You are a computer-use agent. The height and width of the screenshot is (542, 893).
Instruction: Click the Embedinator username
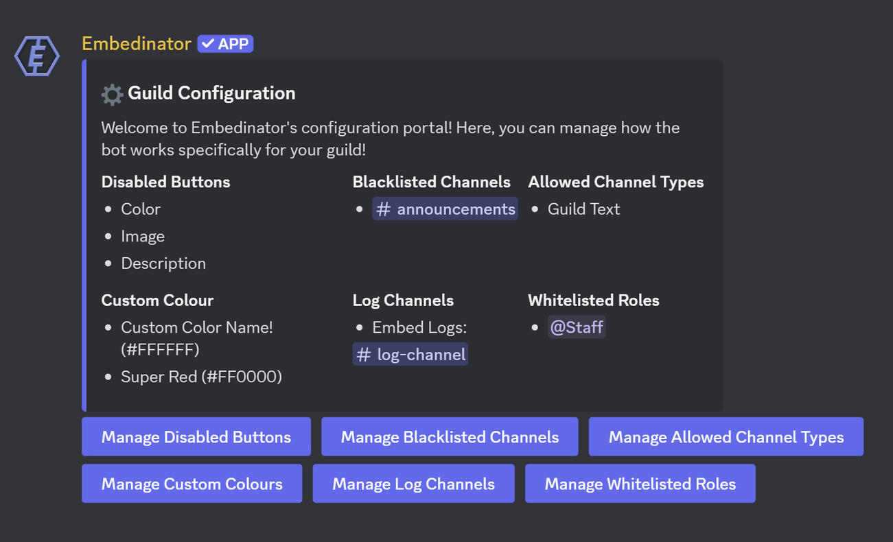click(137, 44)
